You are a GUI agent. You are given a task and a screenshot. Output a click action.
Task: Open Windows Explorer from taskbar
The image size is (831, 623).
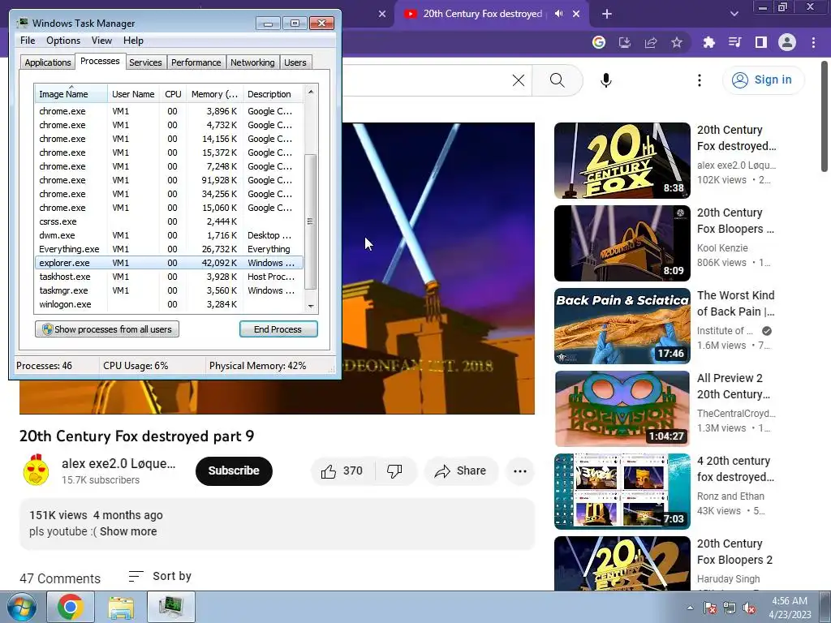coord(121,607)
